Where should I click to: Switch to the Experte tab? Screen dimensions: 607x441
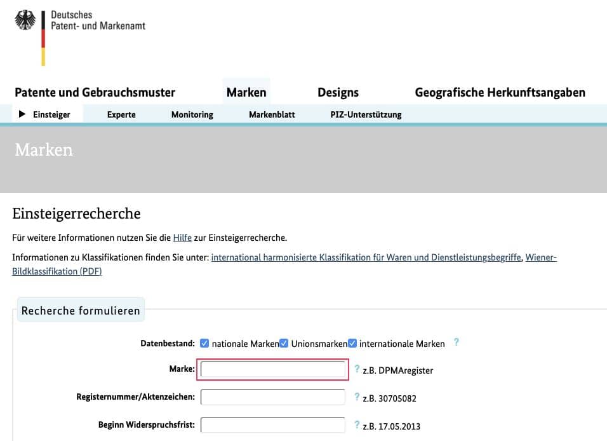(x=121, y=114)
